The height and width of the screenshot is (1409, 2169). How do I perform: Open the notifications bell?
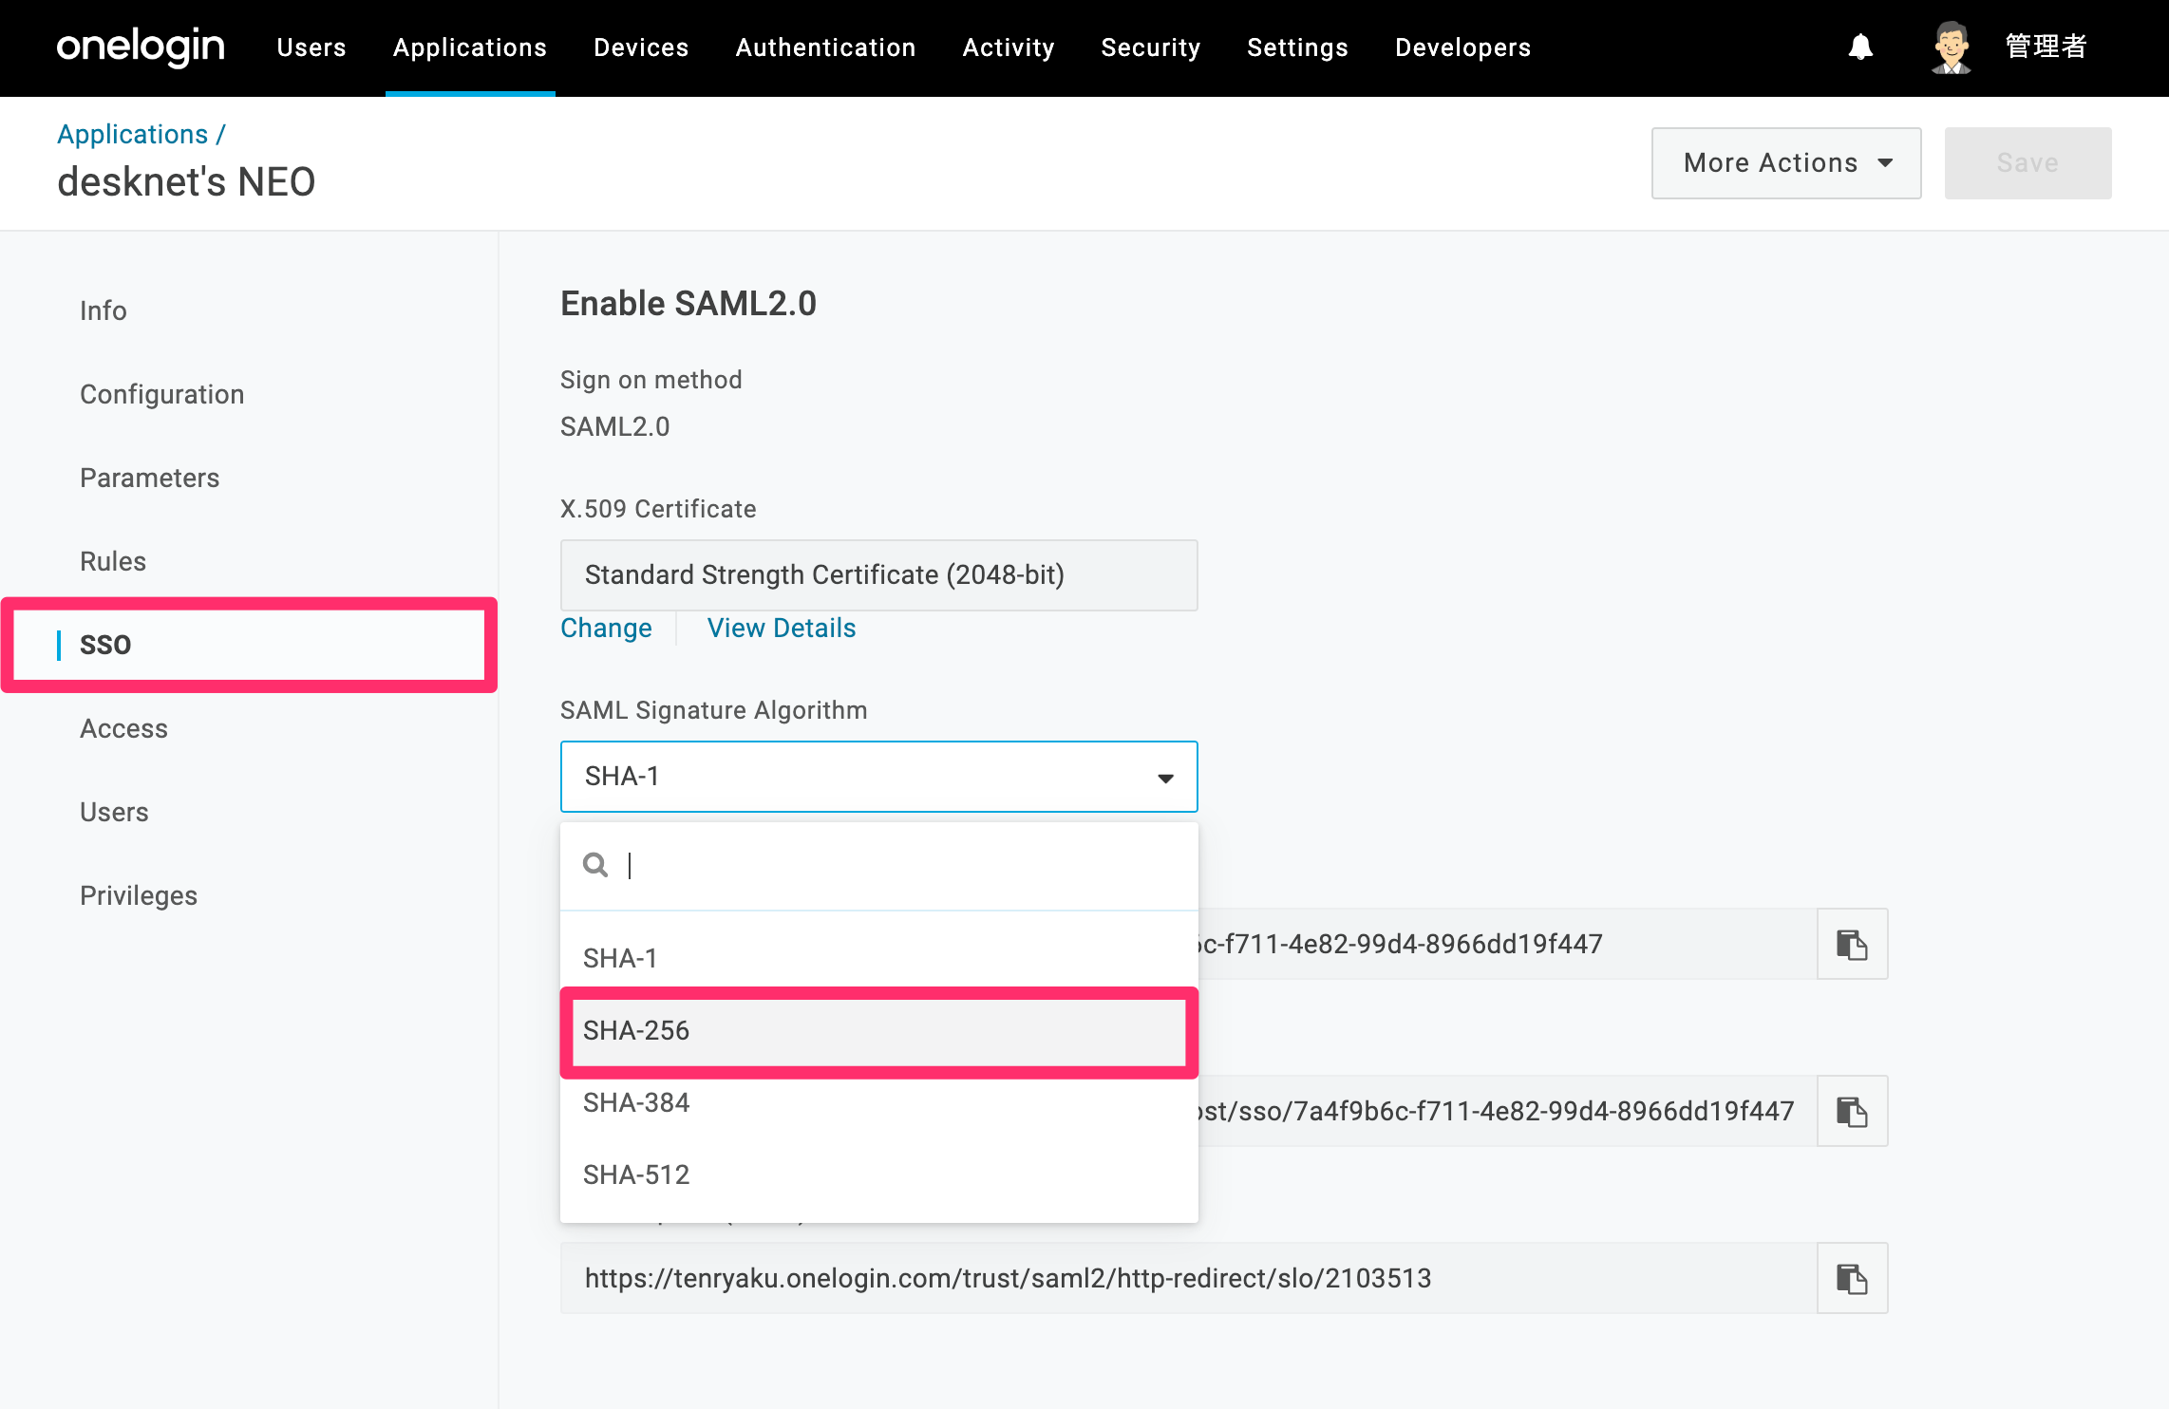[1860, 47]
